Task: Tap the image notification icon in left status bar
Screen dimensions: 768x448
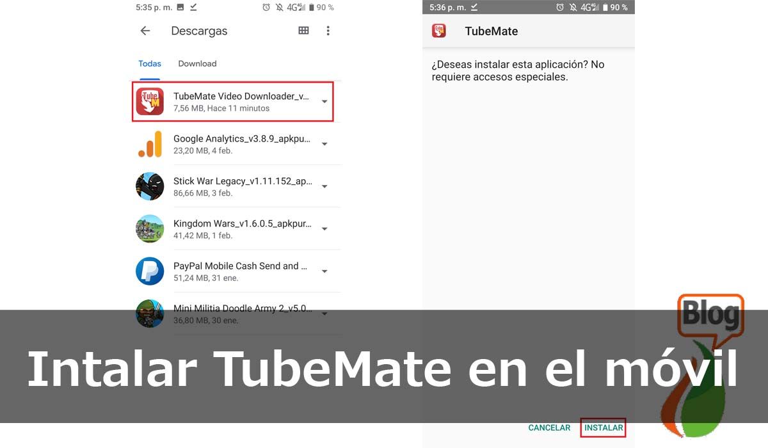Action: [x=180, y=8]
